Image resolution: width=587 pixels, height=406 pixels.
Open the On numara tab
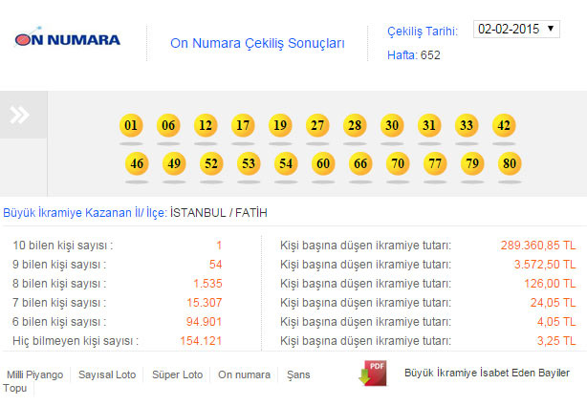pyautogui.click(x=244, y=374)
